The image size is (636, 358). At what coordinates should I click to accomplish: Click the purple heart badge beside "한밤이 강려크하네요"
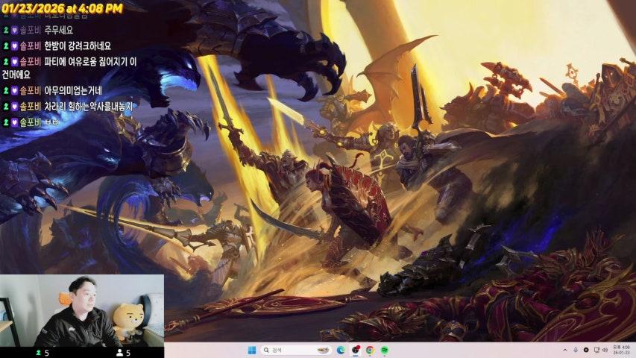point(14,46)
